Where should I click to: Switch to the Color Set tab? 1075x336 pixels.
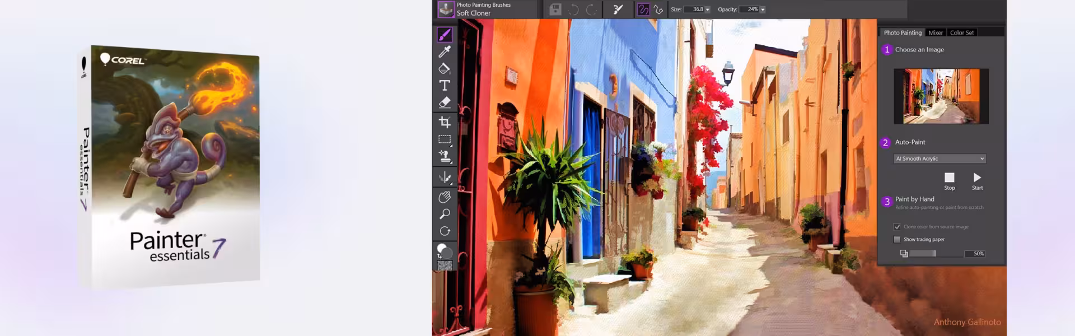[x=962, y=32]
